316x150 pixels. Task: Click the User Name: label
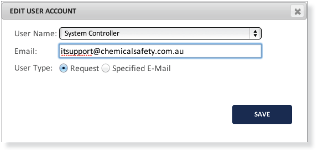coord(36,33)
